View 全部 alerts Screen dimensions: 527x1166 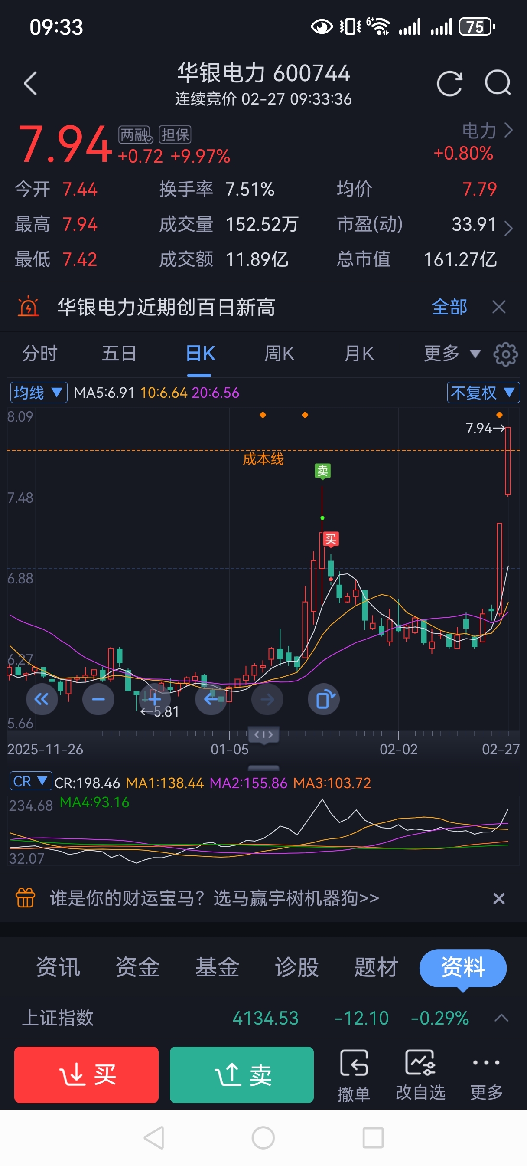449,307
